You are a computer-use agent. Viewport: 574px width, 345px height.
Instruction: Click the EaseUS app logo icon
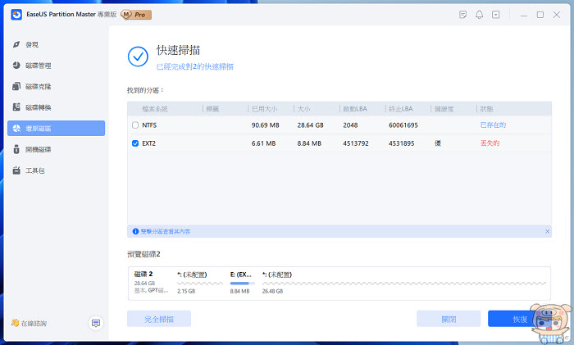(x=16, y=15)
